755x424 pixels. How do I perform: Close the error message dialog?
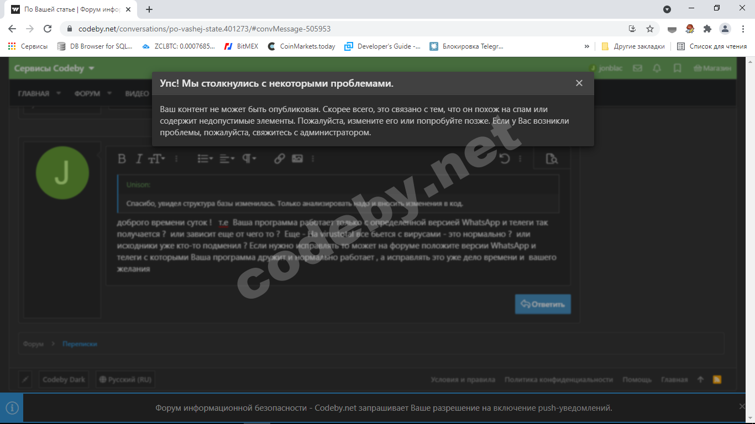pos(579,83)
